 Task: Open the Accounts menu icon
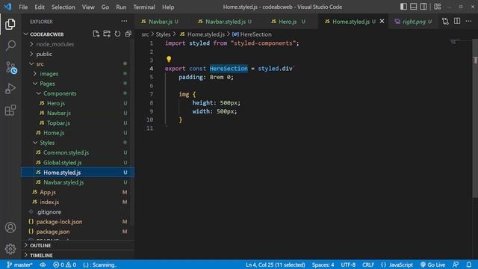[x=10, y=227]
